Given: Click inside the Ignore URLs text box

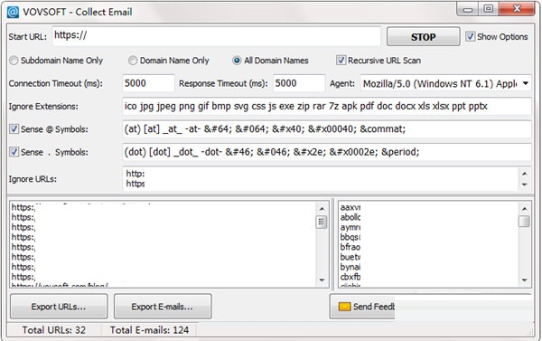Looking at the screenshot, I should pos(321,178).
